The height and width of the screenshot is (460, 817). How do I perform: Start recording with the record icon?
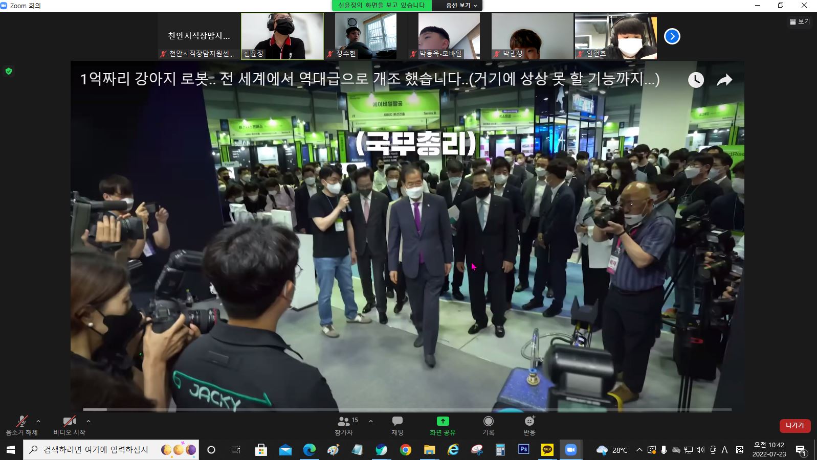pos(489,422)
